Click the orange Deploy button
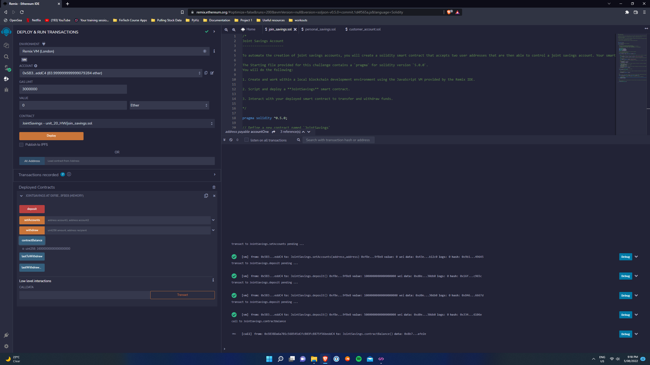 pos(51,136)
